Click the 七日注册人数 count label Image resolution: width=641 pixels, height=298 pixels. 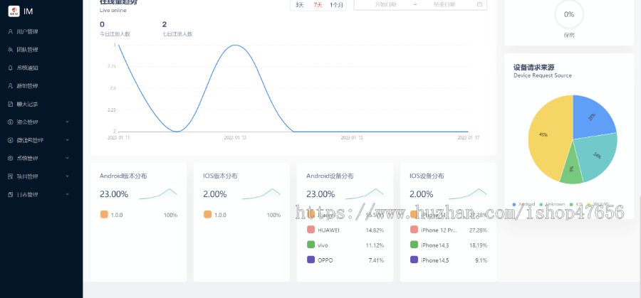177,34
